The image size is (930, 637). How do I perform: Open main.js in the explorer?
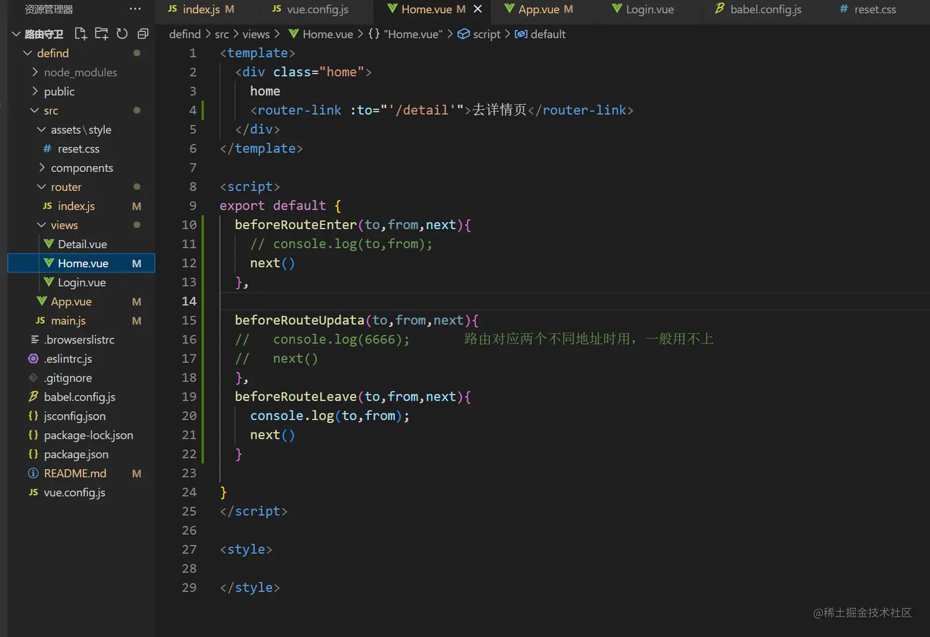coord(81,320)
